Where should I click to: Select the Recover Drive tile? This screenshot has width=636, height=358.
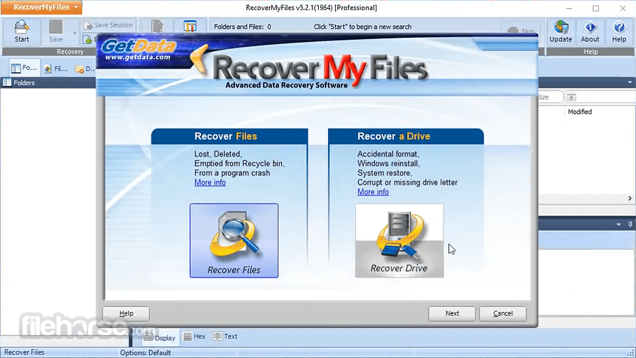399,240
